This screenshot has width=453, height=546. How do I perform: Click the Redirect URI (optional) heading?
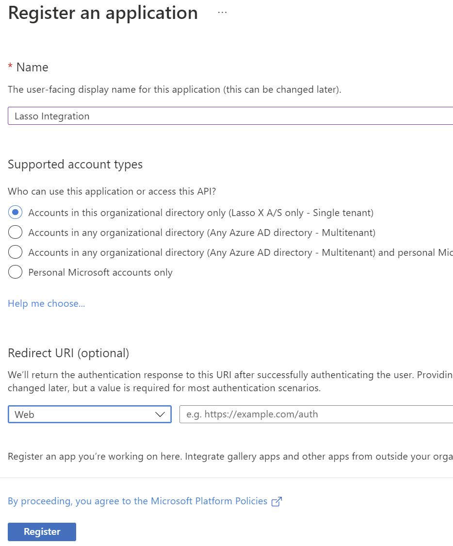pyautogui.click(x=68, y=353)
